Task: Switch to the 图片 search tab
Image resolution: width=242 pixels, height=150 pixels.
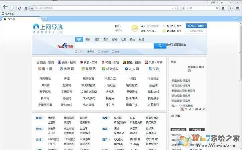Action: [88, 40]
